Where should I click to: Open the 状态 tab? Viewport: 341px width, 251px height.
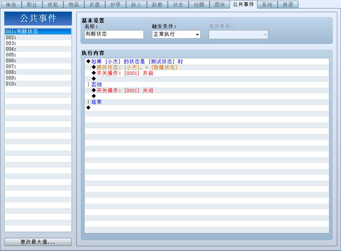(178, 5)
